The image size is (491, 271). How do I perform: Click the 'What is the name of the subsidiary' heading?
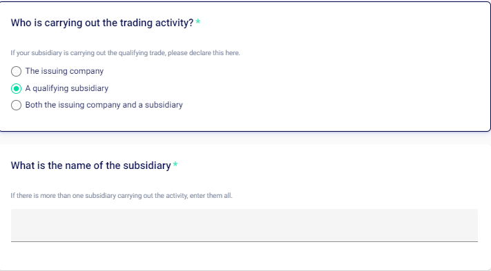pos(90,165)
